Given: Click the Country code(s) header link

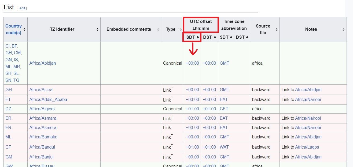Looking at the screenshot, I should (13, 29).
